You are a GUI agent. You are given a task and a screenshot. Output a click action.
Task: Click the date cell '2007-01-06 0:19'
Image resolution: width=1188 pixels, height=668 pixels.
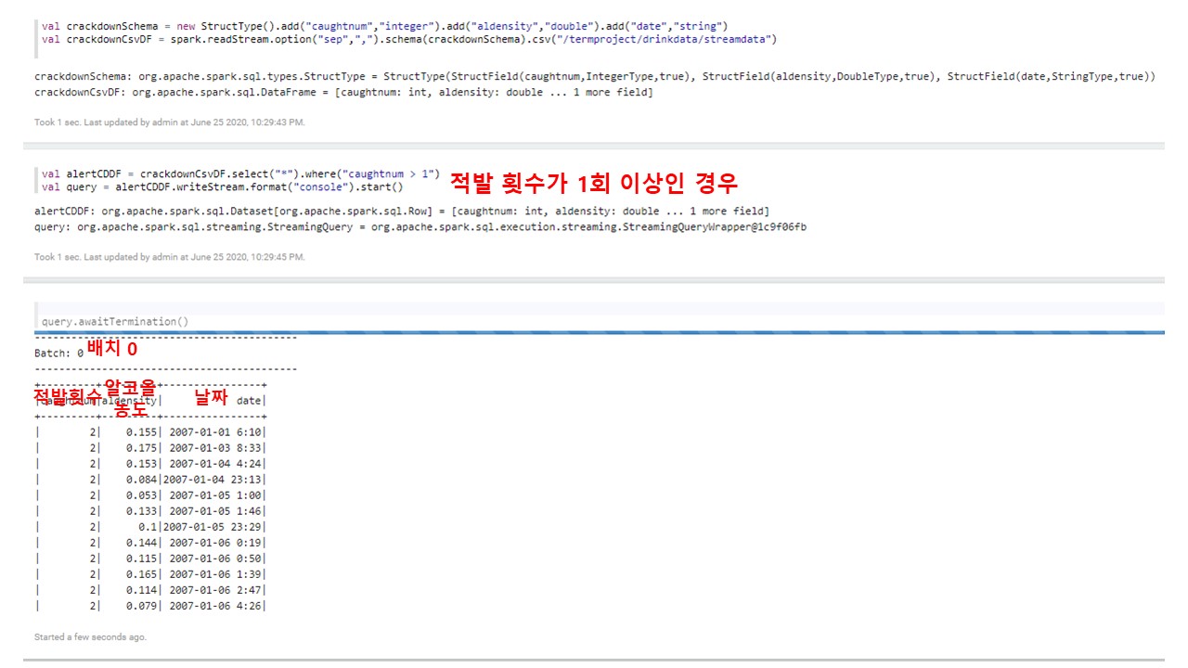(x=215, y=543)
